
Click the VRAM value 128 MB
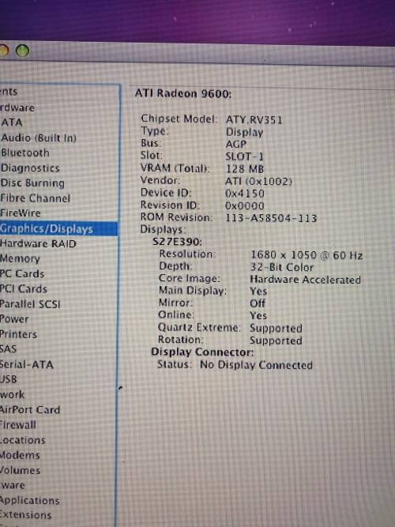(245, 169)
